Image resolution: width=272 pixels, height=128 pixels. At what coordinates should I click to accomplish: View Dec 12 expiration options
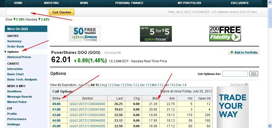click(132, 85)
